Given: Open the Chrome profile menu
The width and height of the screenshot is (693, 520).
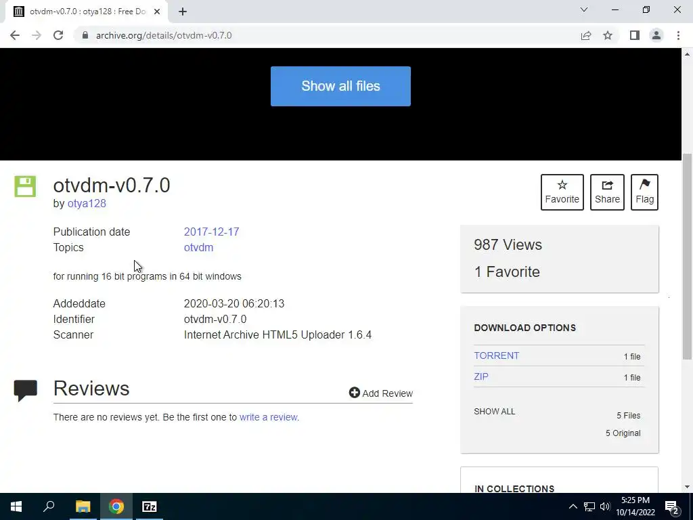Looking at the screenshot, I should pos(656,35).
